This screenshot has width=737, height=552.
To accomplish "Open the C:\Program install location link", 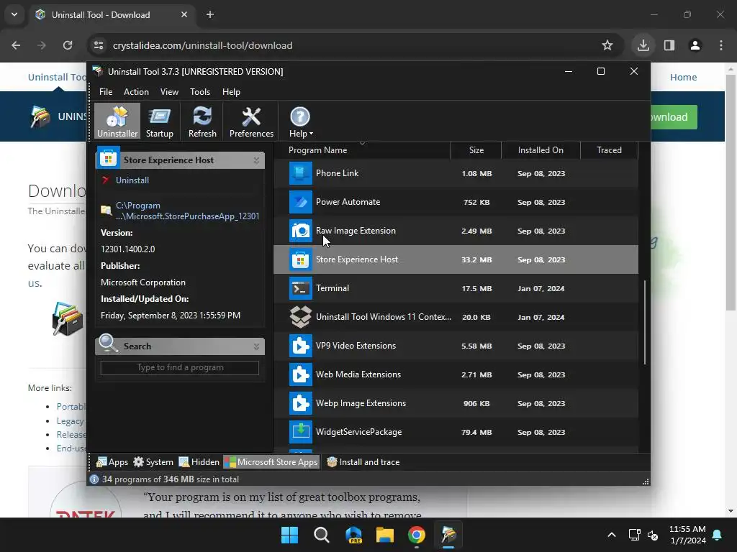I will pyautogui.click(x=187, y=211).
